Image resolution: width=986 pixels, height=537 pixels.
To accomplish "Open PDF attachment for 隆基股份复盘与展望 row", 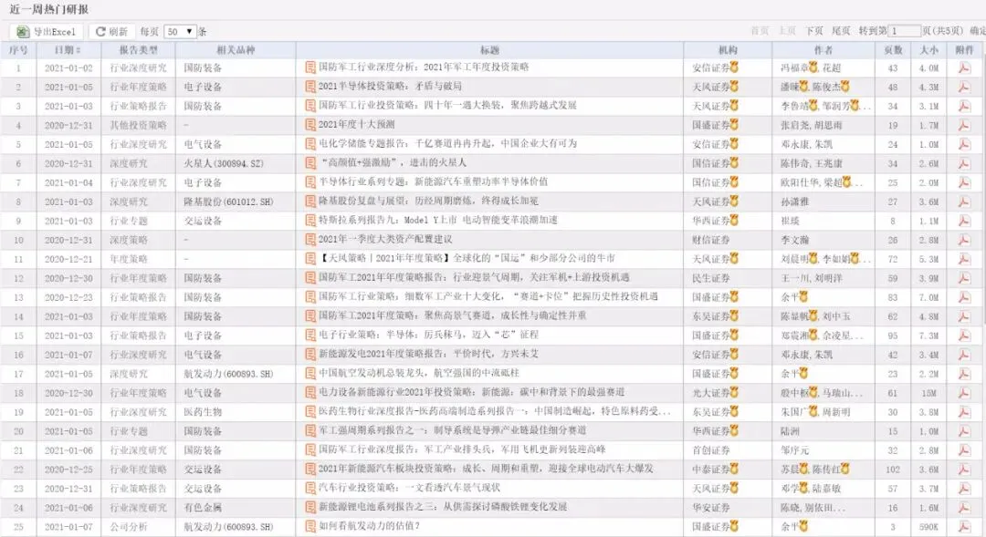I will pyautogui.click(x=963, y=201).
